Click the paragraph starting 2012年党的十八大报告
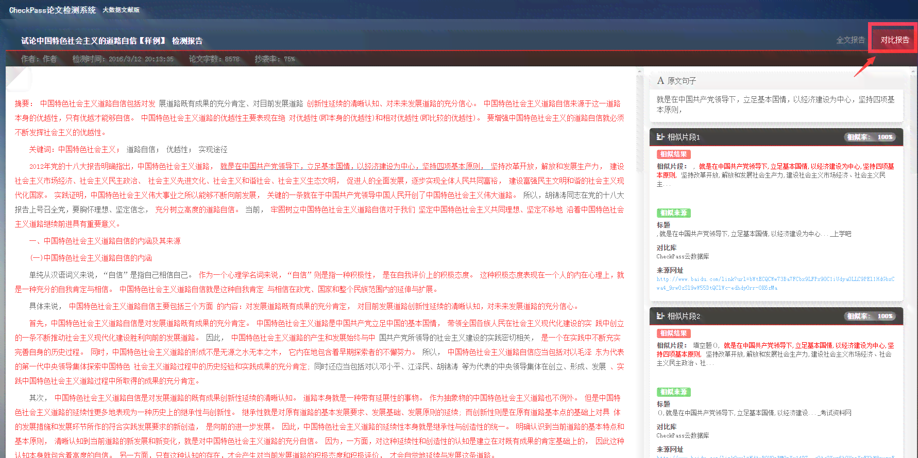The height and width of the screenshot is (458, 918). (319, 195)
